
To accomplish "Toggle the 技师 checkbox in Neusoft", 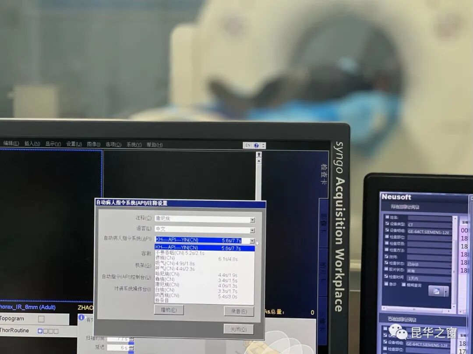I will (387, 256).
